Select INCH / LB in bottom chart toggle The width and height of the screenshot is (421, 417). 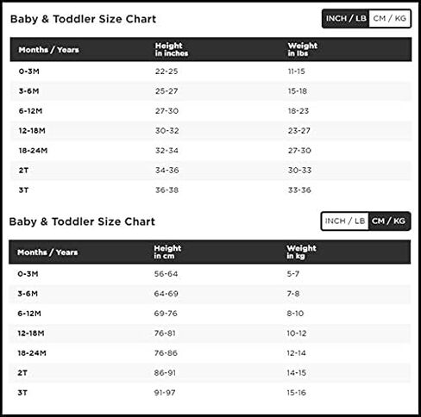coord(345,221)
